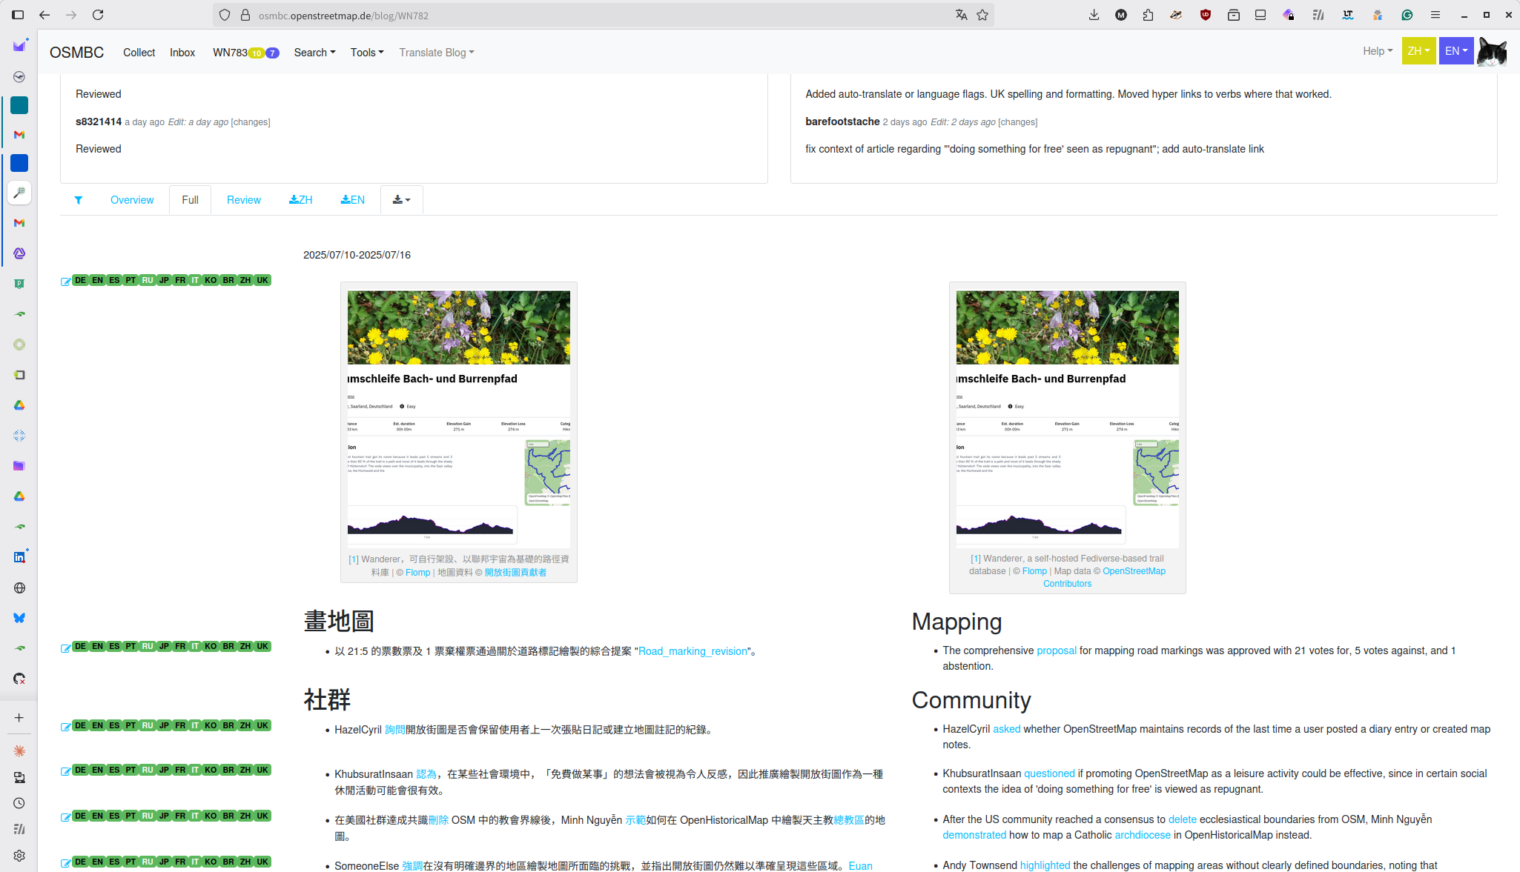The width and height of the screenshot is (1520, 872).
Task: Open the 'demonstrated' link
Action: click(x=974, y=835)
